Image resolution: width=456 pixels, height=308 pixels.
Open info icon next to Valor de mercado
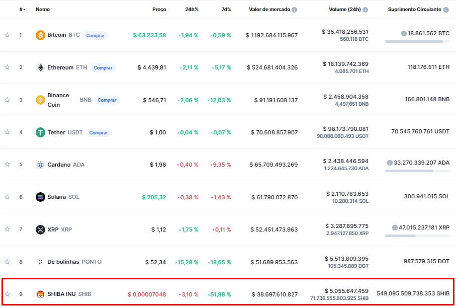point(294,10)
